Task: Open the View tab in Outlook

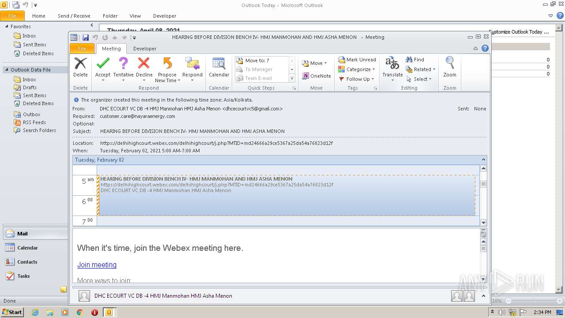Action: tap(135, 16)
